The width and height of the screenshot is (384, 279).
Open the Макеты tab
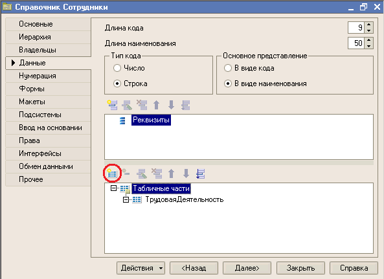pos(48,102)
